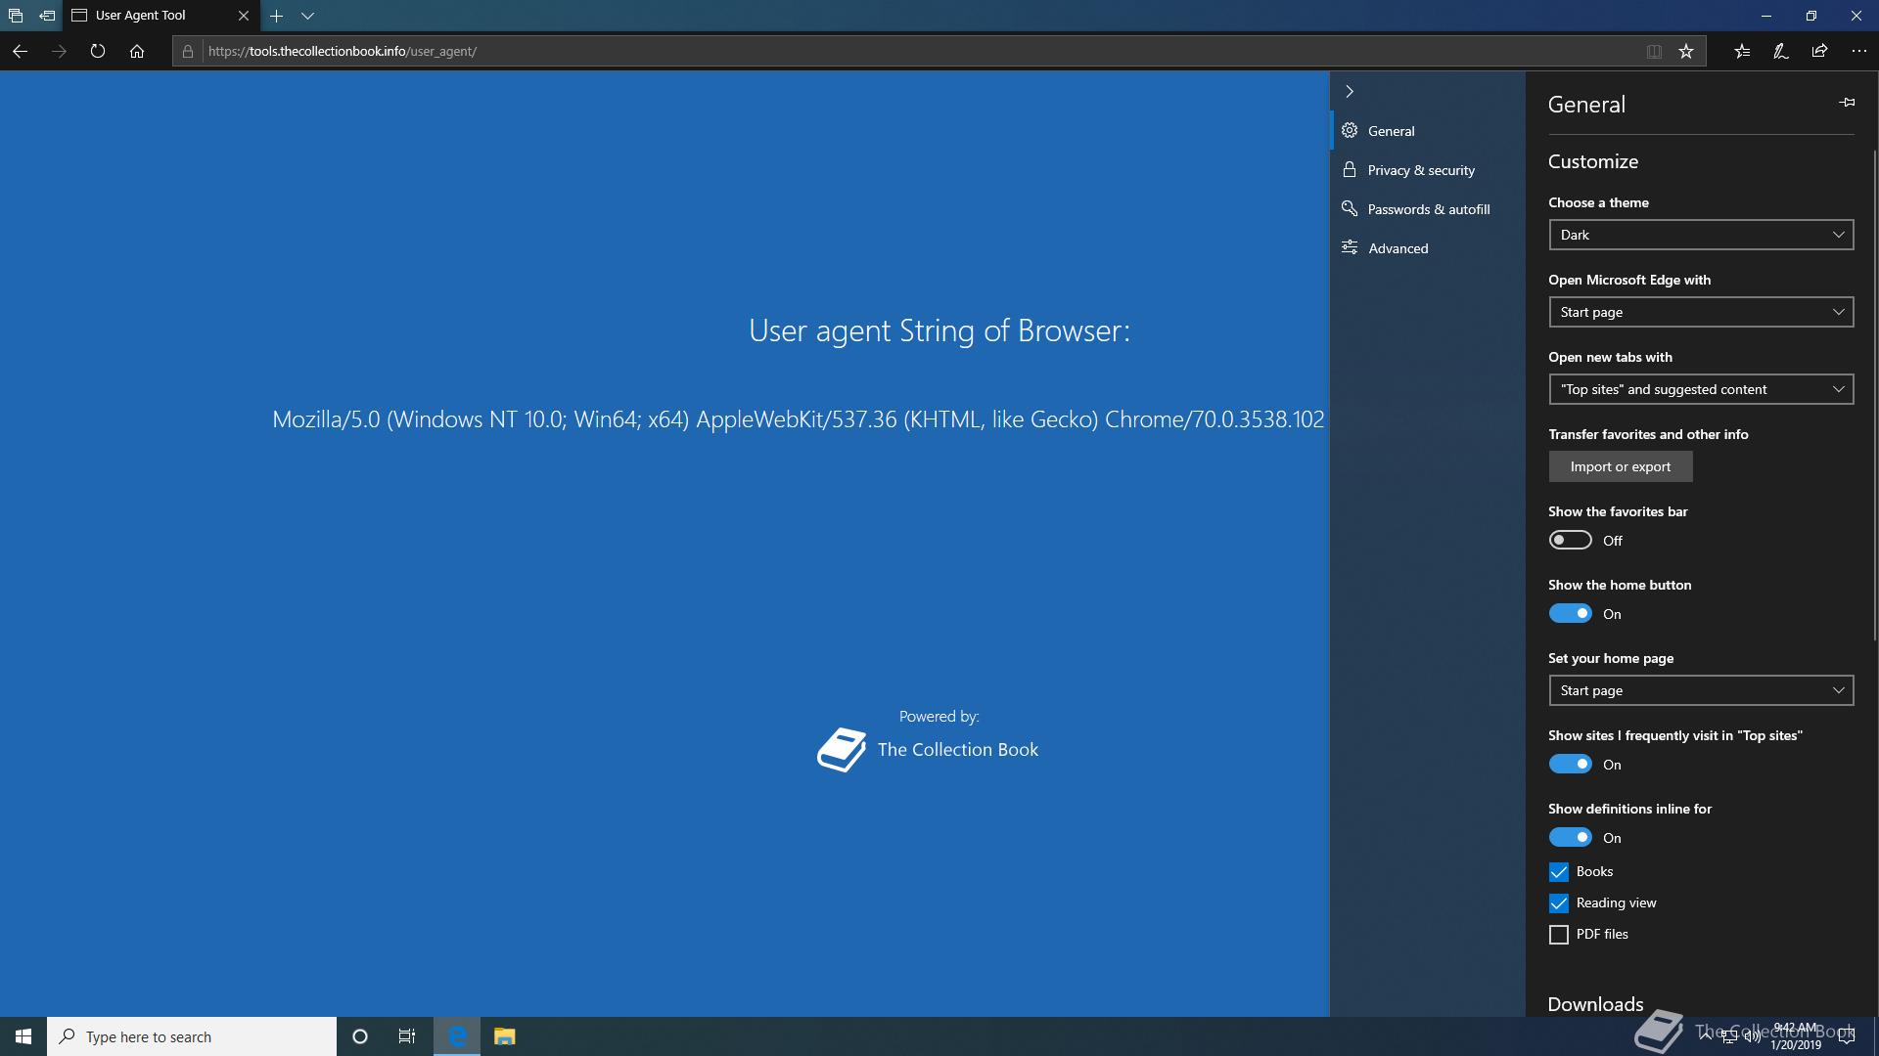Open Add notes pen icon
The width and height of the screenshot is (1879, 1056).
1781,51
